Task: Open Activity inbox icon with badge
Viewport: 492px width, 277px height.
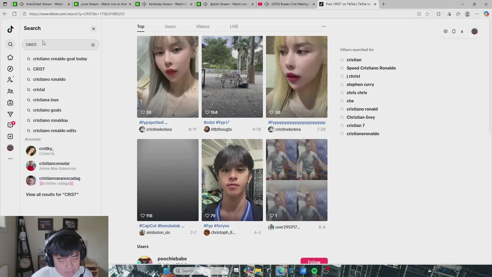Action: 10,125
